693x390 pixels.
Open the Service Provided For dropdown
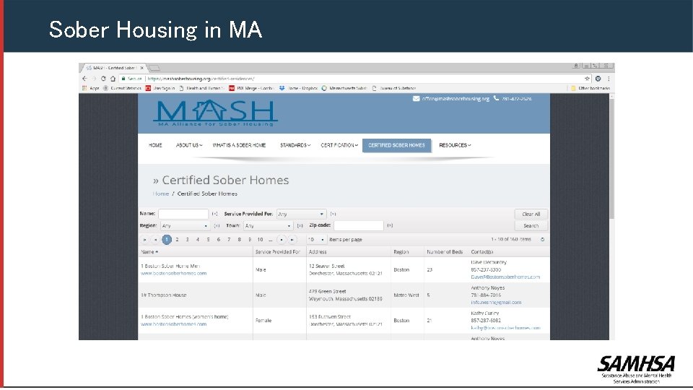pyautogui.click(x=302, y=214)
